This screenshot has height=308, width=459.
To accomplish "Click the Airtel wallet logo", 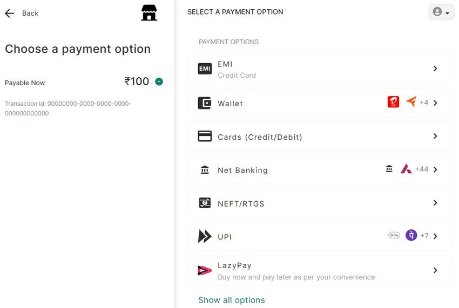I will tap(393, 101).
